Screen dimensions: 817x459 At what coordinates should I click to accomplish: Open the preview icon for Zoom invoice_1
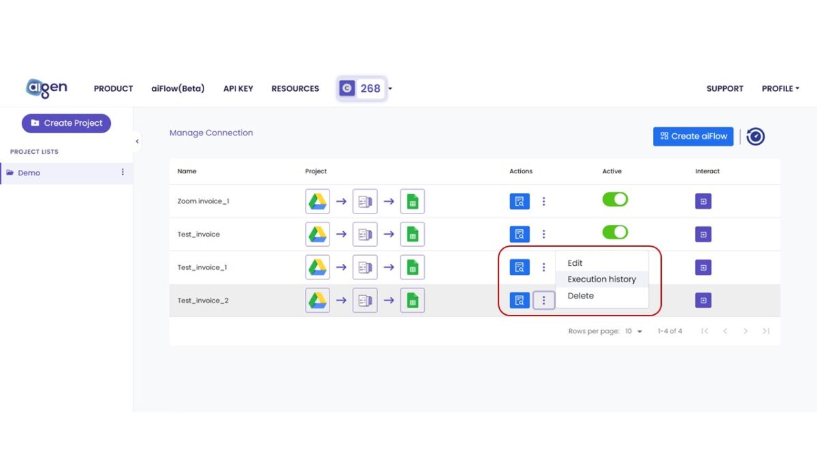pos(519,201)
